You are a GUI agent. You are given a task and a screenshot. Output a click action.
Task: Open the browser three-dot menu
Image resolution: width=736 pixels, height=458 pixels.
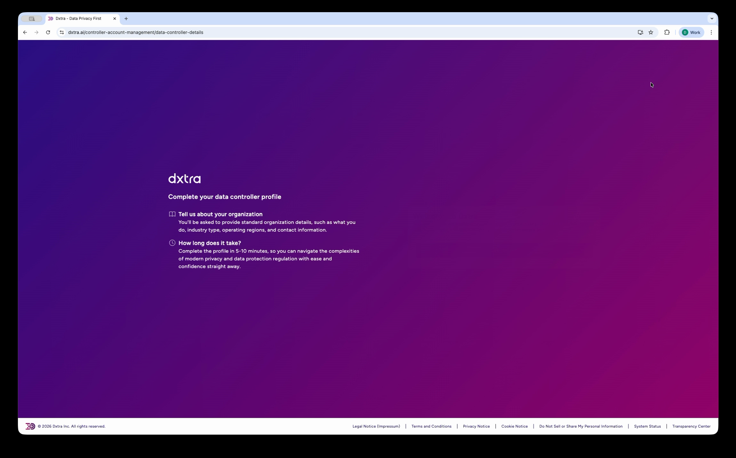[x=711, y=32]
